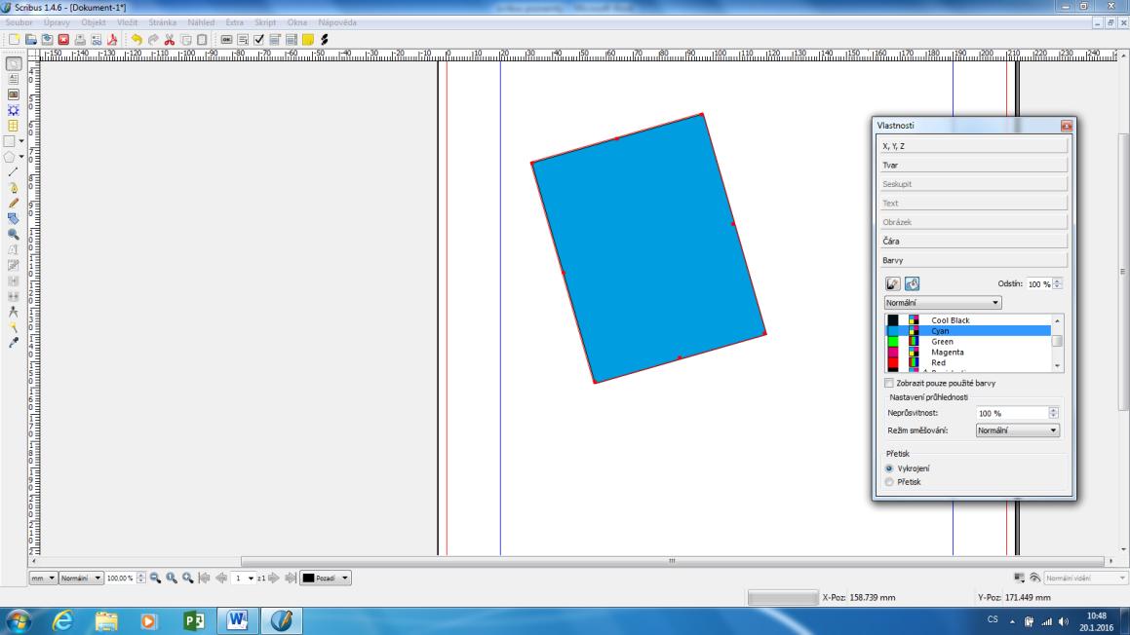This screenshot has height=635, width=1130.
Task: Select the Rotate Item tool
Action: tap(13, 219)
